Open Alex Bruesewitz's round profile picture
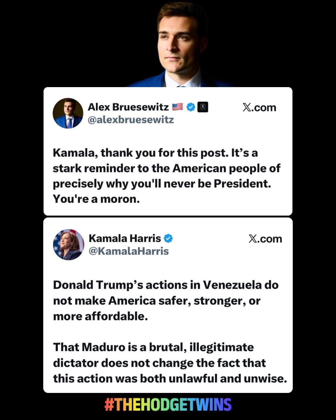 click(68, 113)
